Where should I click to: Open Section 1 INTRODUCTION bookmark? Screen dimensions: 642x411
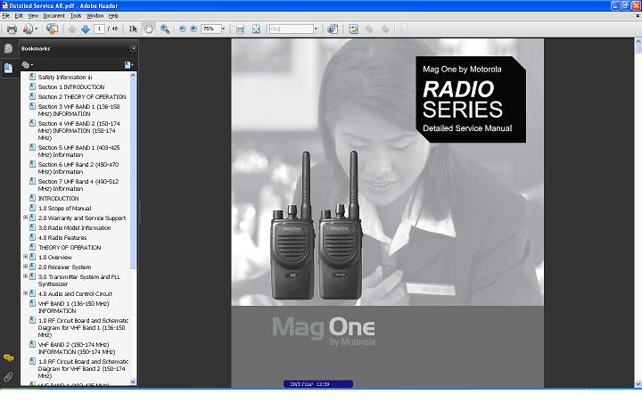[x=71, y=86]
